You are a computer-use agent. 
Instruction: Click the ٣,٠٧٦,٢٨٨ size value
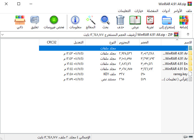point(147,53)
